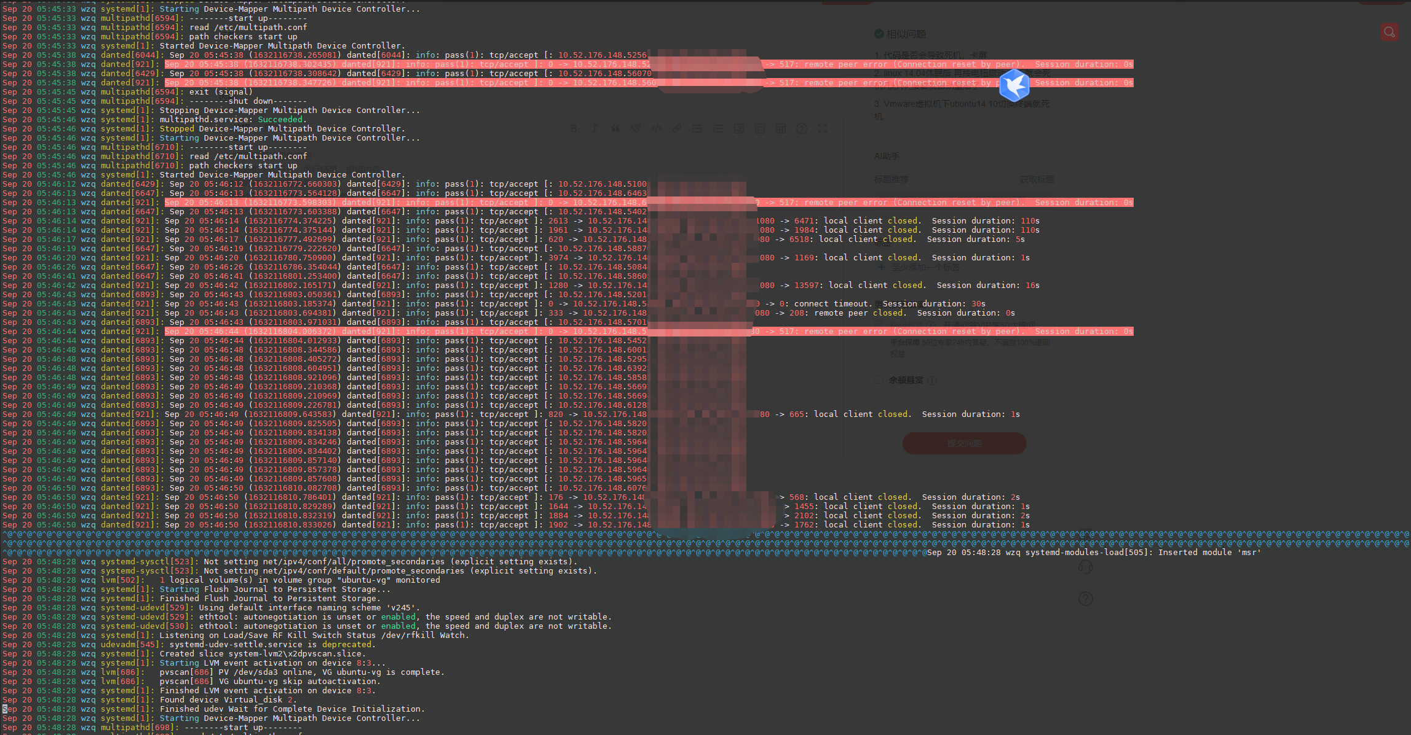
Task: Click 获取标题 link
Action: [x=1037, y=179]
